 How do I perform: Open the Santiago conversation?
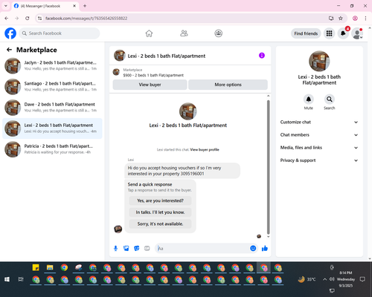(x=52, y=87)
